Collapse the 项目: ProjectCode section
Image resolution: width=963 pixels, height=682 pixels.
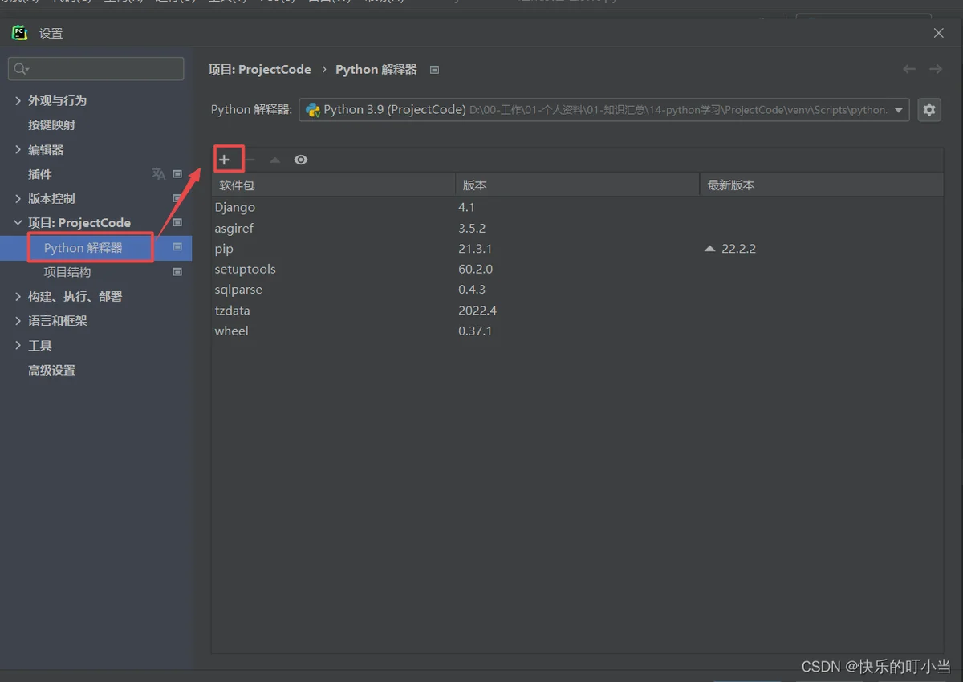pyautogui.click(x=18, y=222)
